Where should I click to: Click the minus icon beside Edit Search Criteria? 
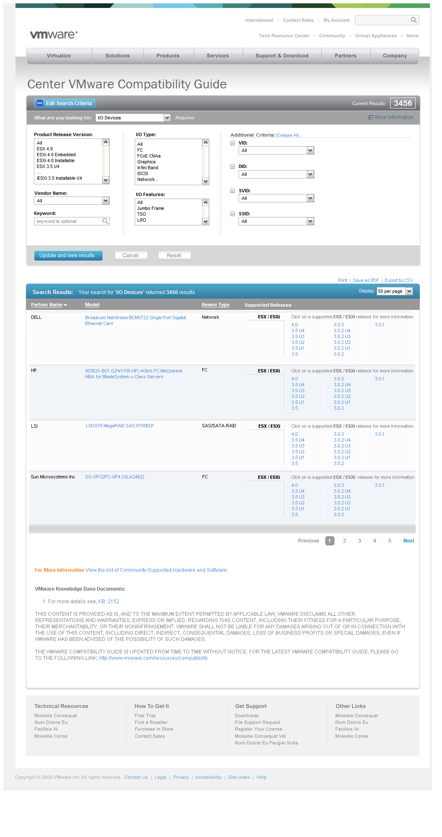pos(40,103)
